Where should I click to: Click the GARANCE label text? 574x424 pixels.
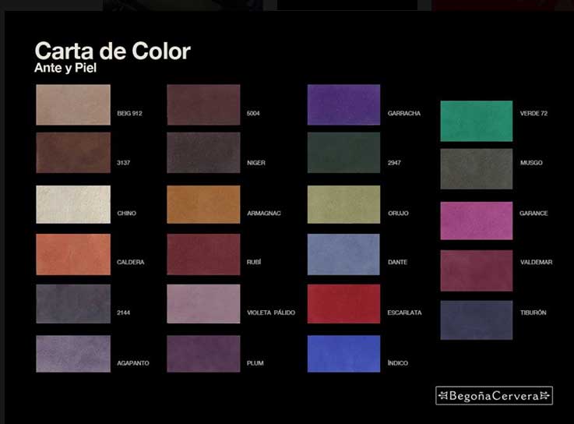click(534, 214)
